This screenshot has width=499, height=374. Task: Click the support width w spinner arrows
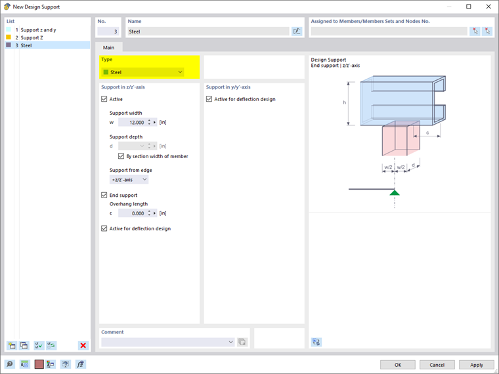tap(149, 122)
